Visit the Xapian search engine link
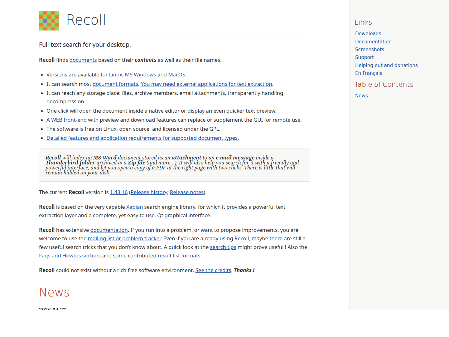Viewport: 449px width, 337px height. tap(134, 207)
